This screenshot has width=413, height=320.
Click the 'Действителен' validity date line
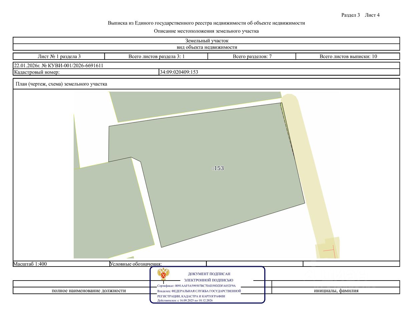click(x=185, y=300)
